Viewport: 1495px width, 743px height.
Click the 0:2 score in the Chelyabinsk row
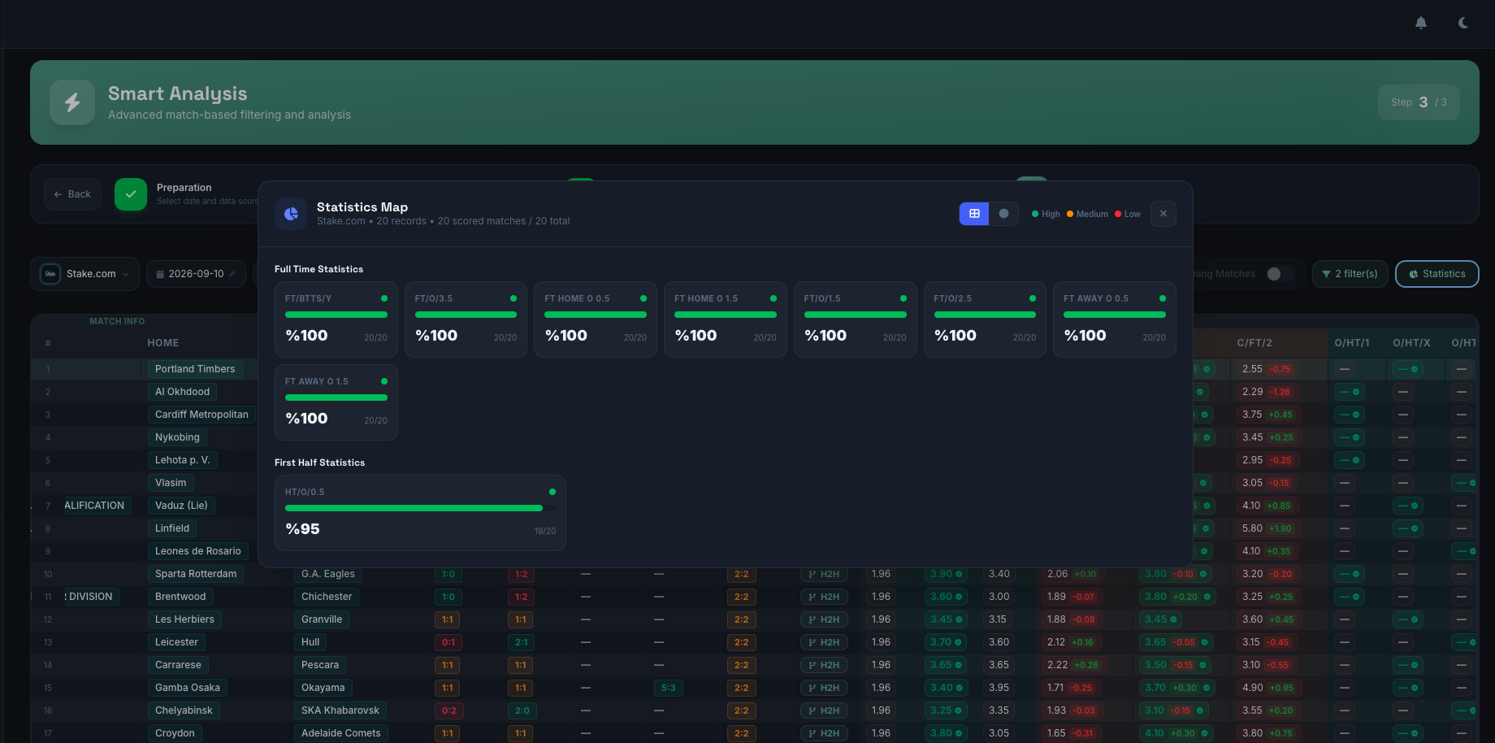click(x=449, y=710)
